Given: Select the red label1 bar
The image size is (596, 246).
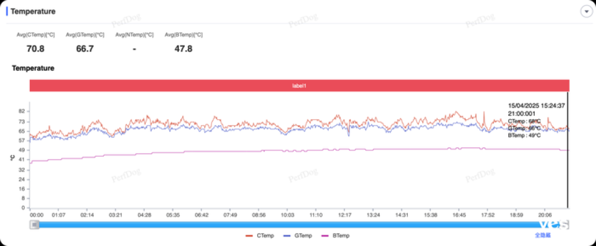Looking at the screenshot, I should click(x=299, y=86).
